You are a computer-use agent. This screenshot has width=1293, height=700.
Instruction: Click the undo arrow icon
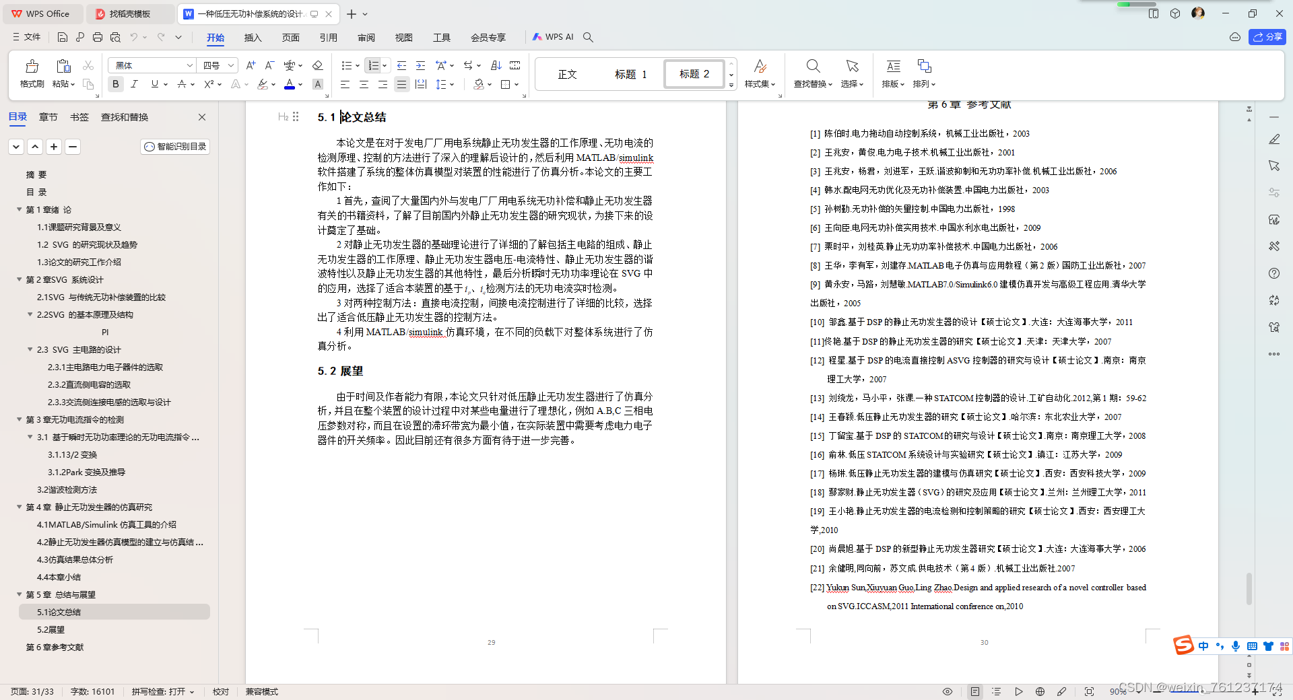134,37
